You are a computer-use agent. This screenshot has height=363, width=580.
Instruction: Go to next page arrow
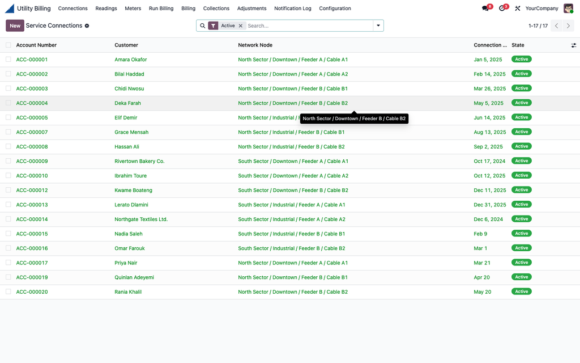pyautogui.click(x=568, y=26)
